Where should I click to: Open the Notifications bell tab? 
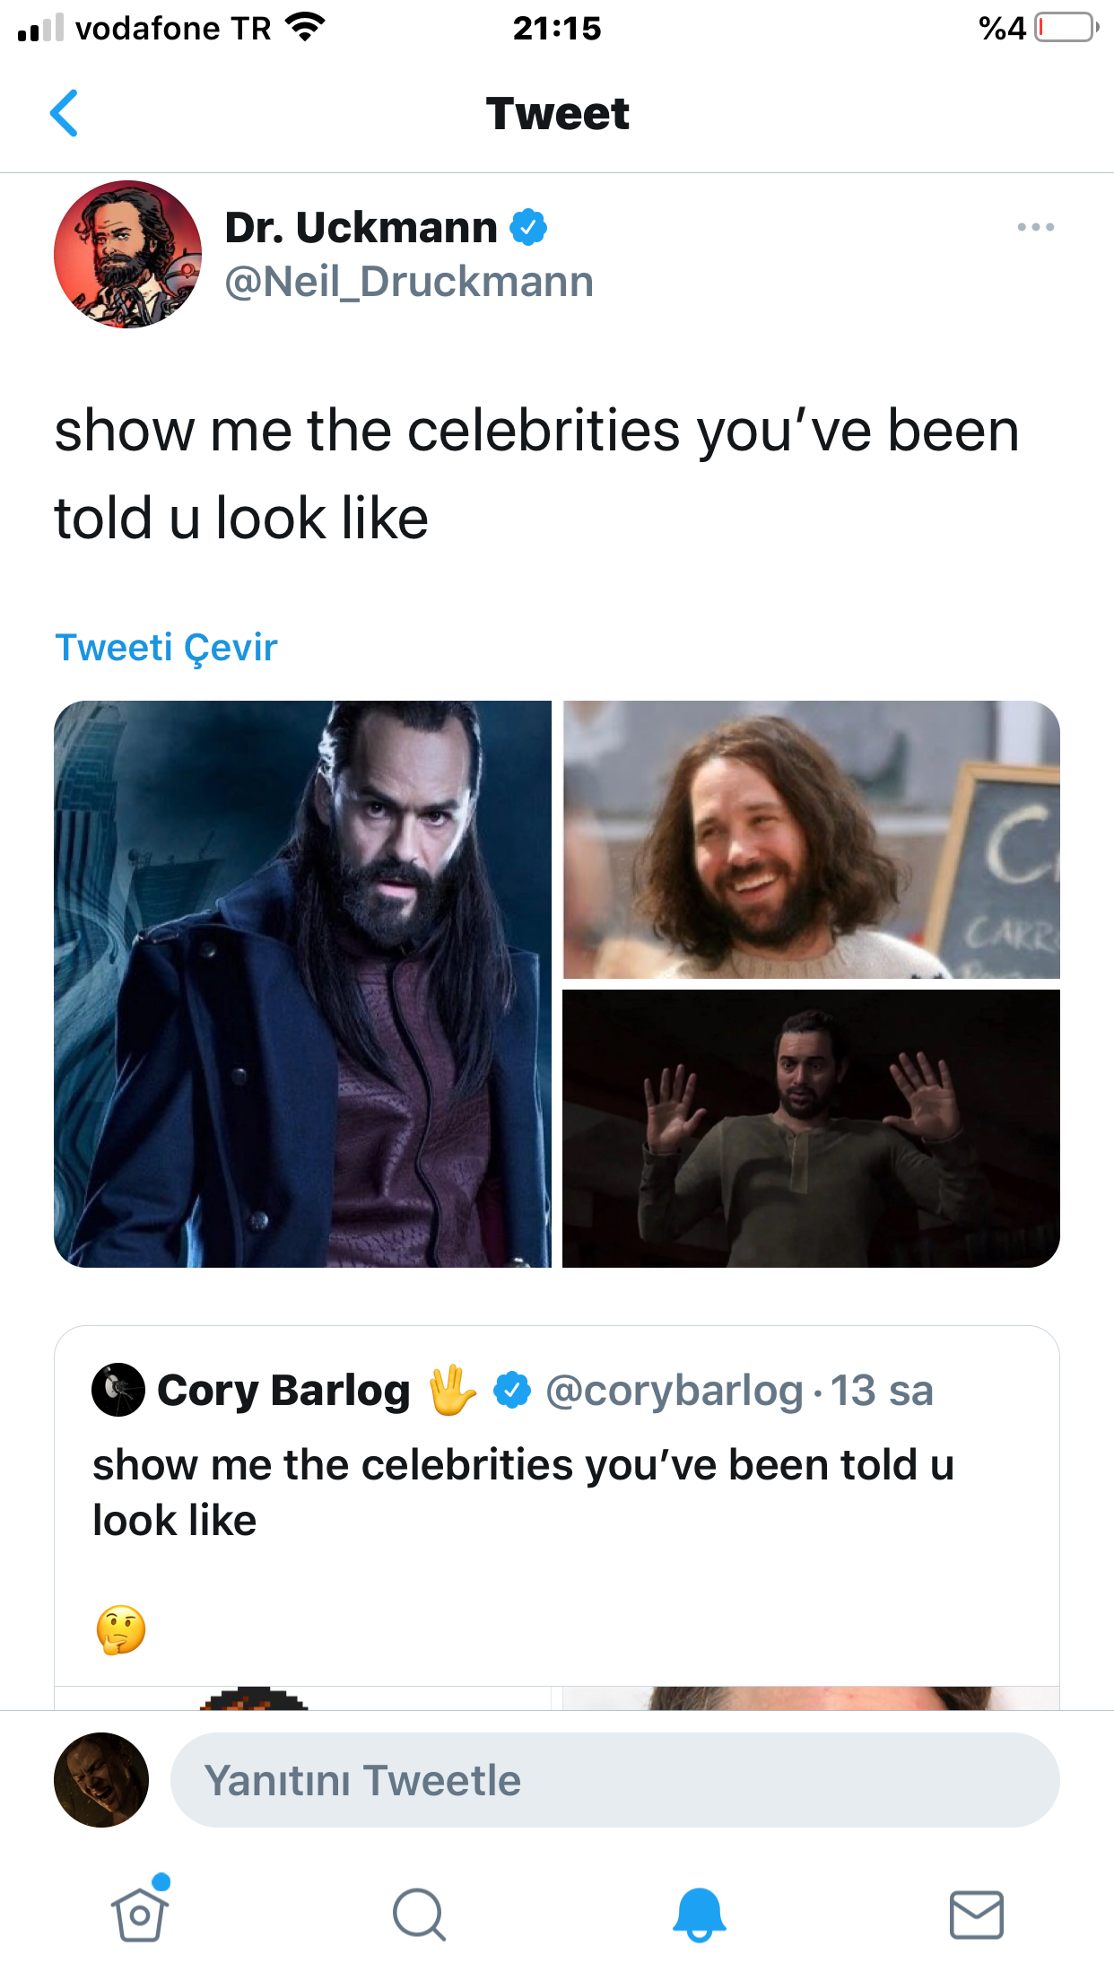click(x=699, y=1915)
